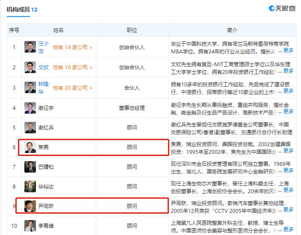Select the 机构成员 12 tab
Screen dimensions: 301x235
coord(22,9)
